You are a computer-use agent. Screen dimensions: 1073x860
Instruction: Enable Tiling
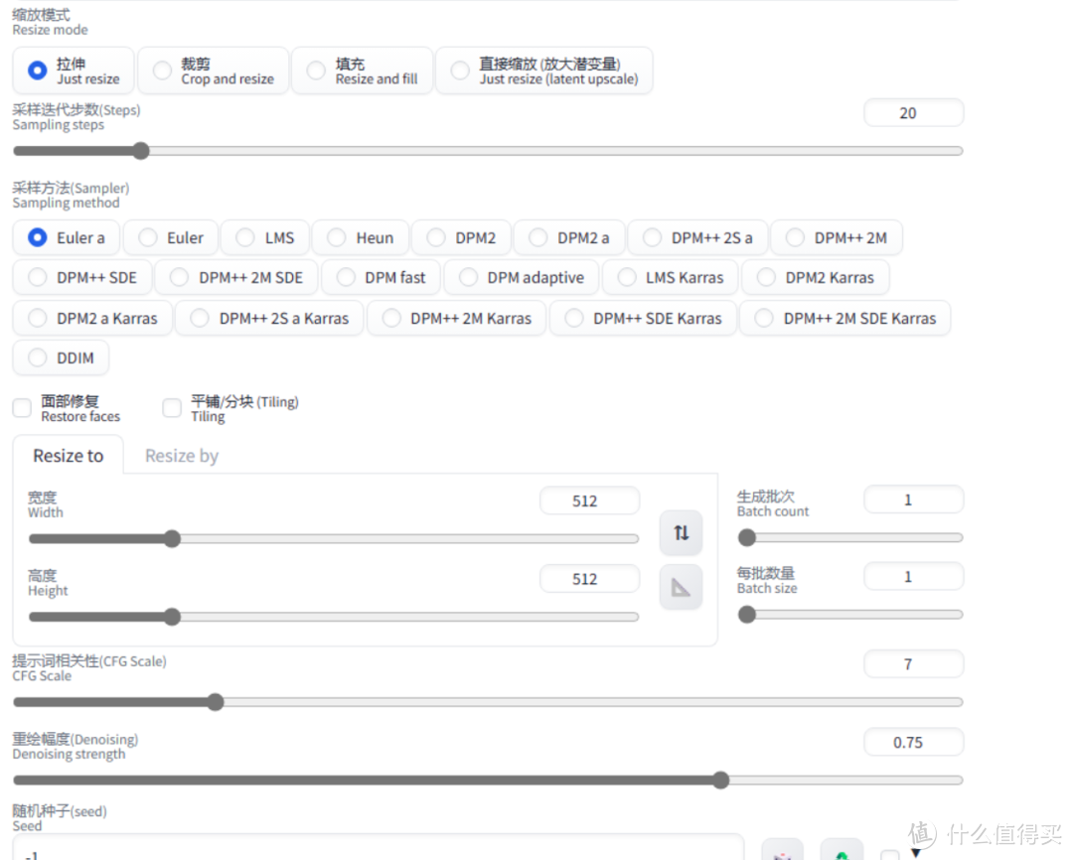pyautogui.click(x=171, y=407)
